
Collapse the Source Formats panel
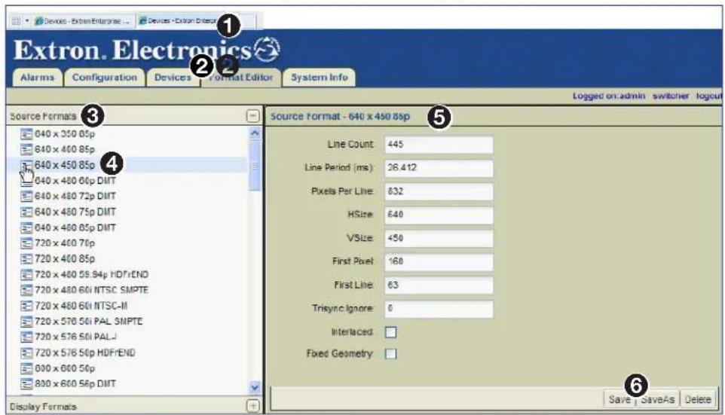(253, 115)
